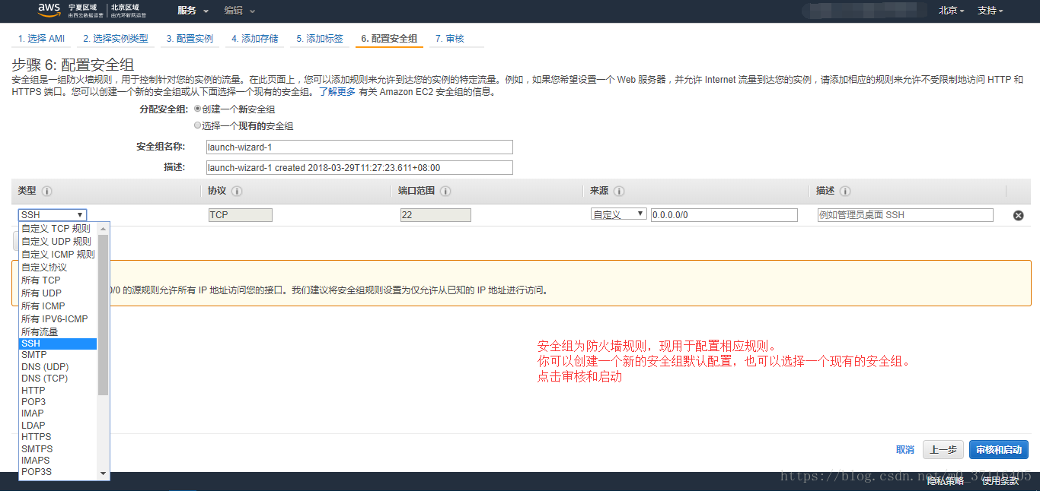Open info icon next to 端口范围 header
The width and height of the screenshot is (1040, 491).
(445, 192)
